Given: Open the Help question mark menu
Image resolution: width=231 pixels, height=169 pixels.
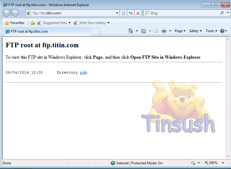Looking at the screenshot, I should tap(224, 31).
